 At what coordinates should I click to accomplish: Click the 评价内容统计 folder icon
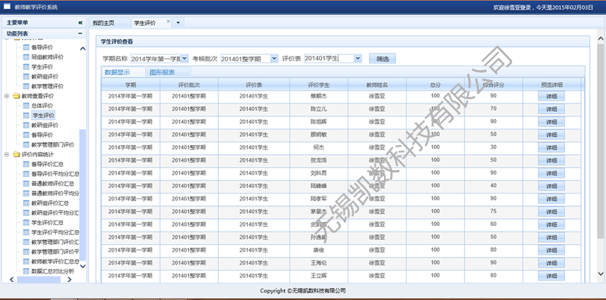(16, 155)
